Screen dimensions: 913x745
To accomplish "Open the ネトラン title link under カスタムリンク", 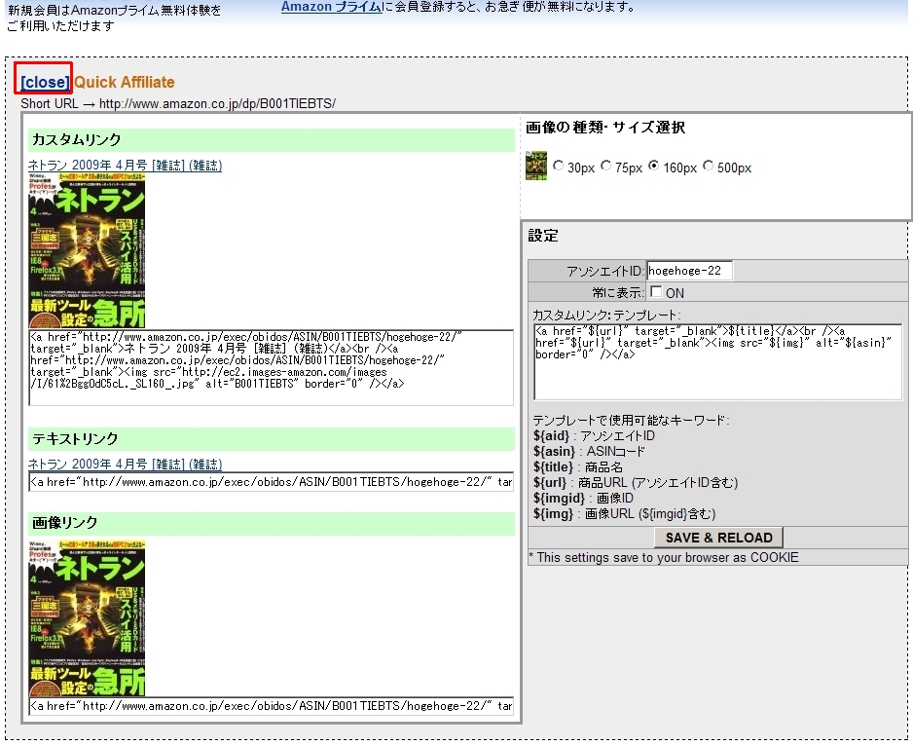I will pyautogui.click(x=125, y=165).
